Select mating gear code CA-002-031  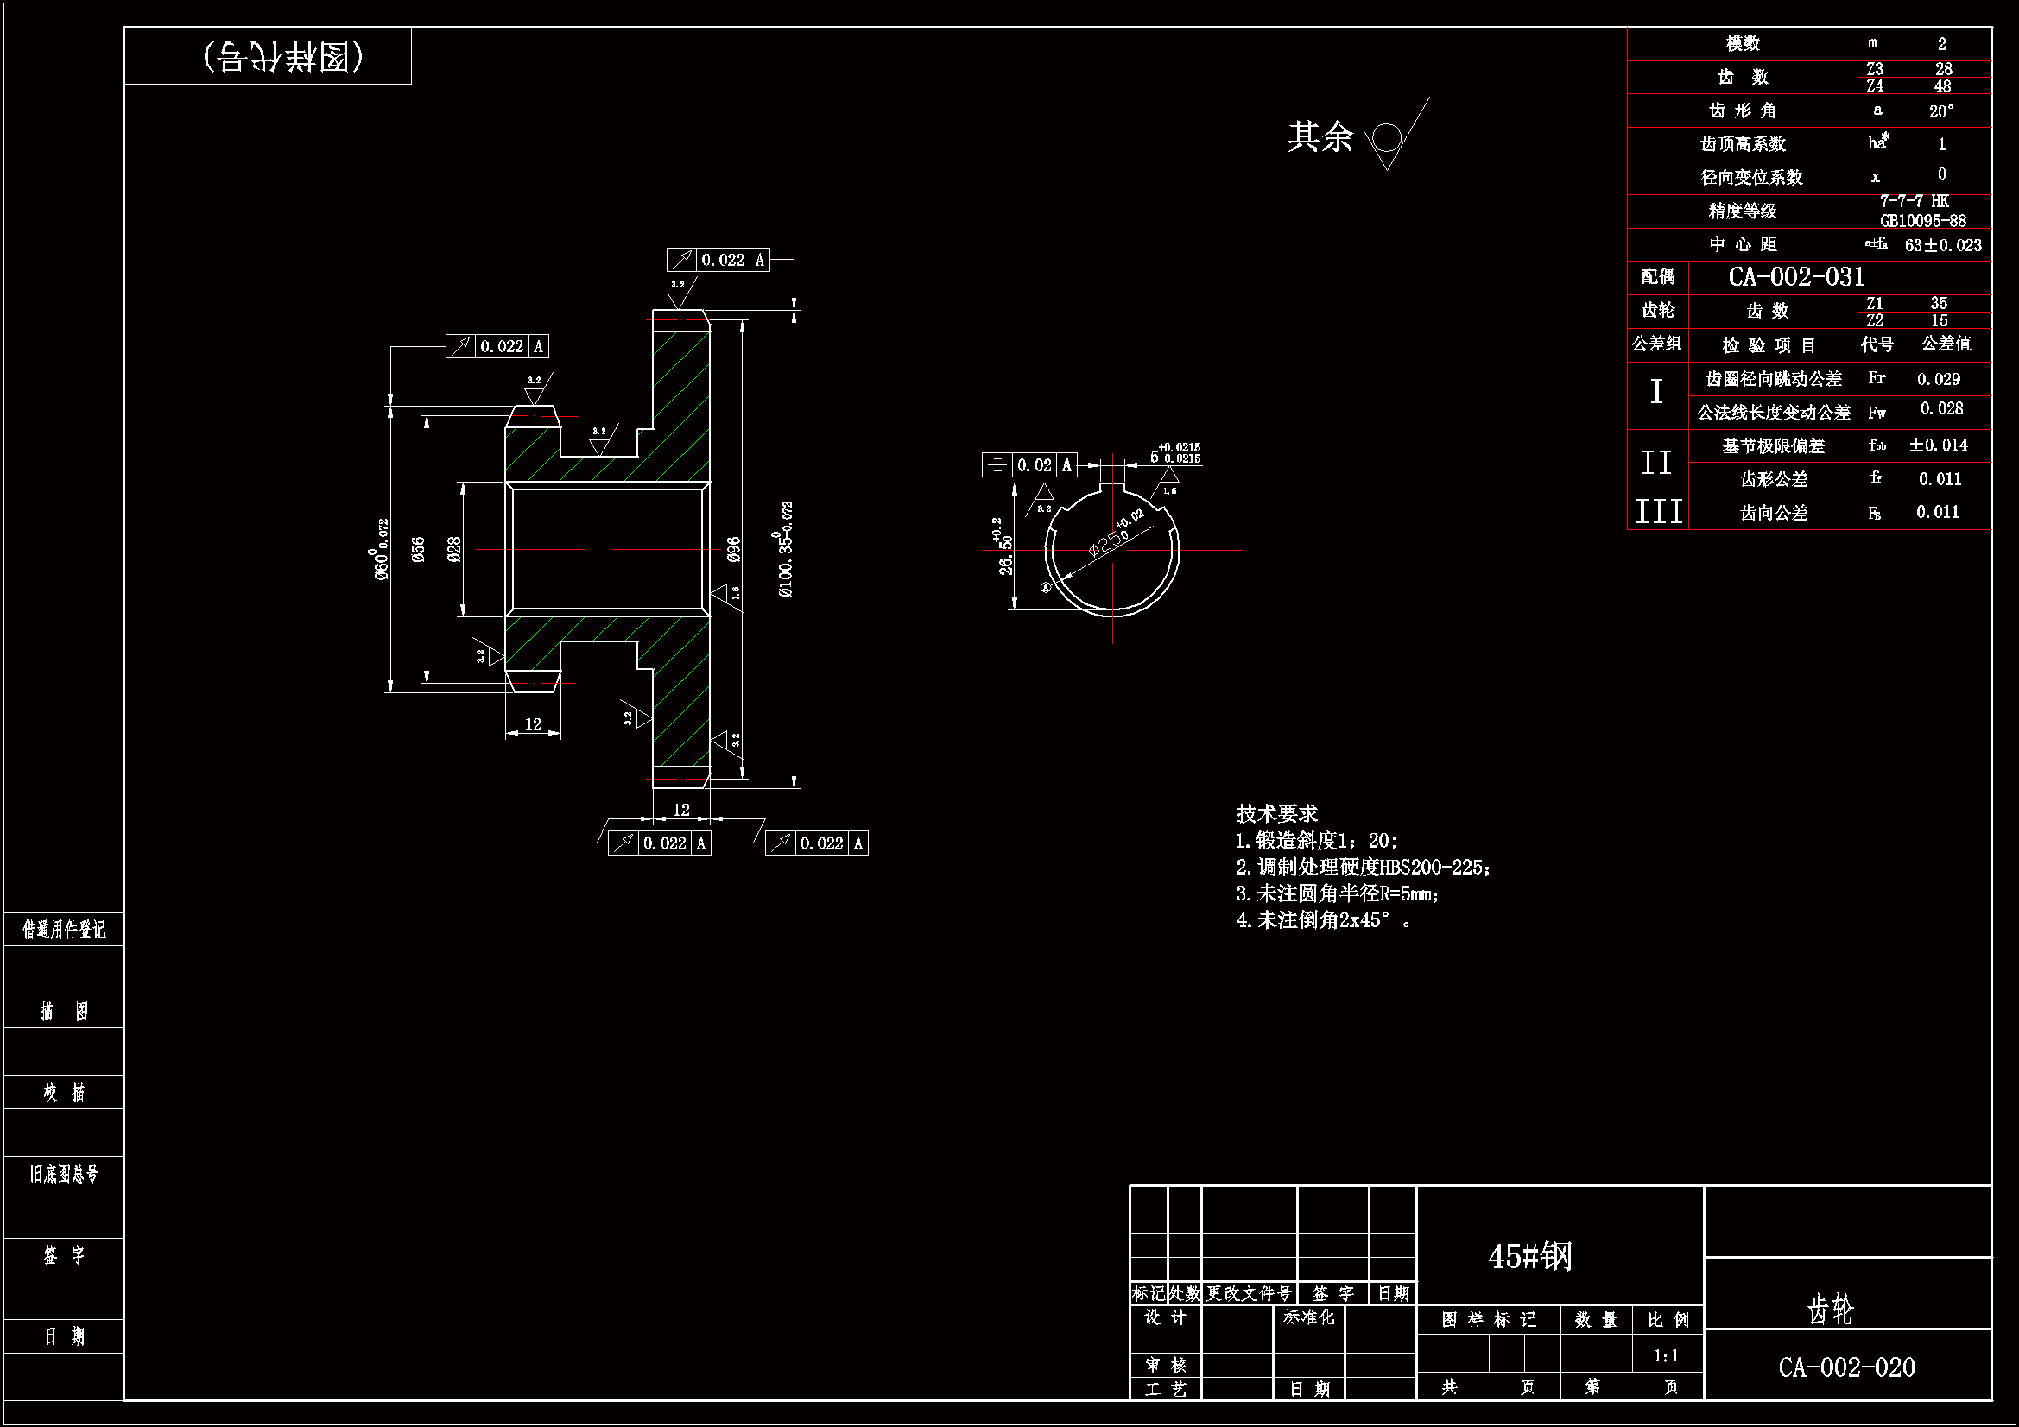(1795, 277)
